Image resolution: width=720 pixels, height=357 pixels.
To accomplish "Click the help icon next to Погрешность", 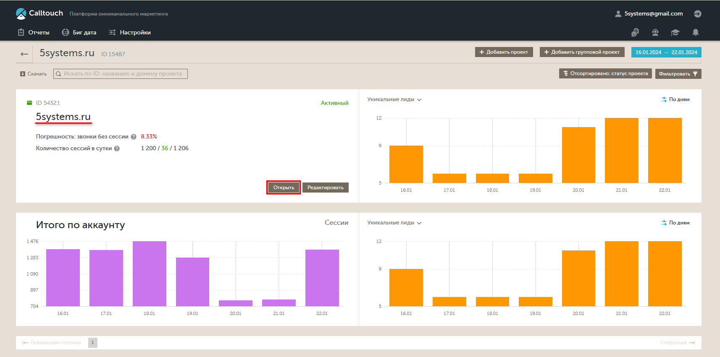I will point(134,137).
